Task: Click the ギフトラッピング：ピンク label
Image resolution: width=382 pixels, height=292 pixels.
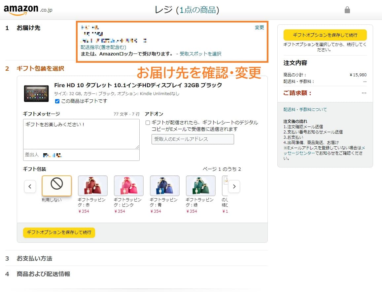Action: click(127, 202)
